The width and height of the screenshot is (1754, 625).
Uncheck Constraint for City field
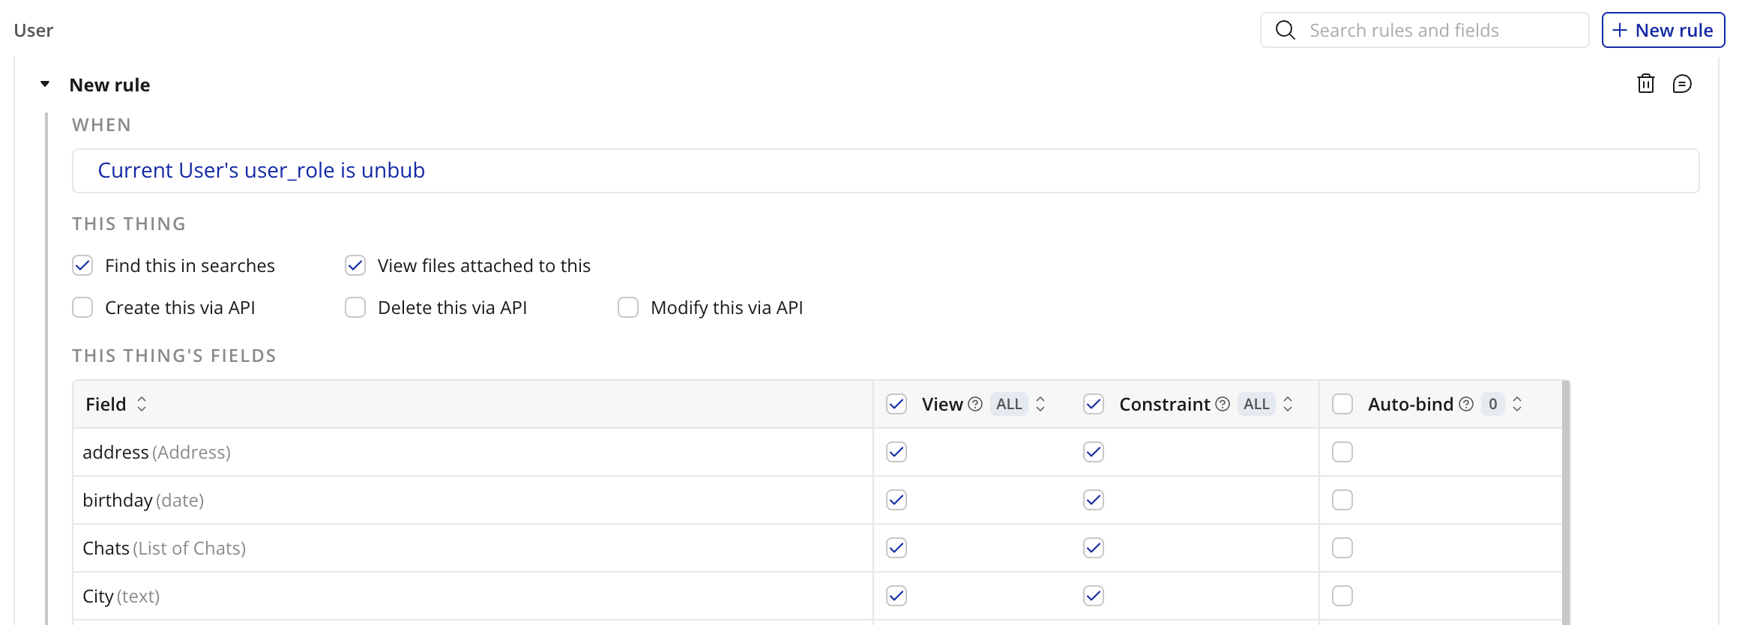pyautogui.click(x=1094, y=596)
